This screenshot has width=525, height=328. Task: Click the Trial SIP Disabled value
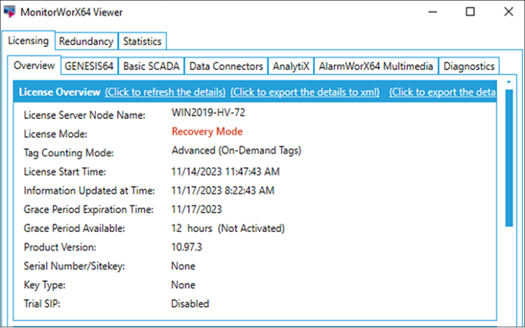tap(190, 303)
